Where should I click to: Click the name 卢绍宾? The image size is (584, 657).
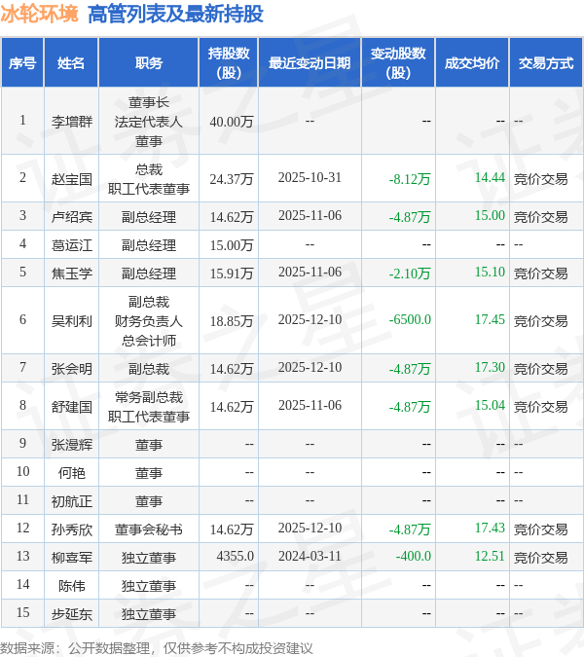point(72,217)
